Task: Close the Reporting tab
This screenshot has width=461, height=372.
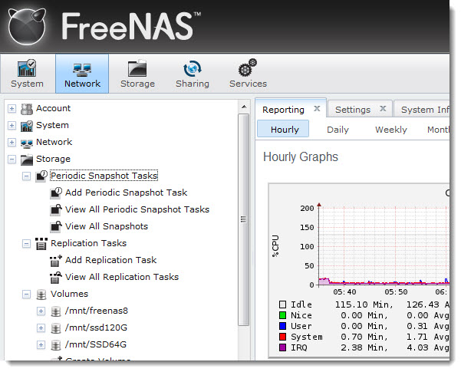Action: (317, 108)
